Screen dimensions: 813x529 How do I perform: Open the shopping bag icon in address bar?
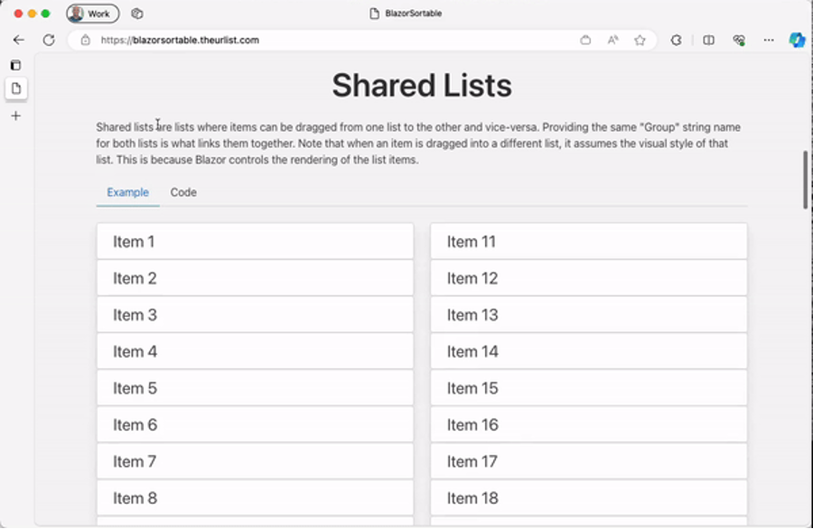click(585, 40)
